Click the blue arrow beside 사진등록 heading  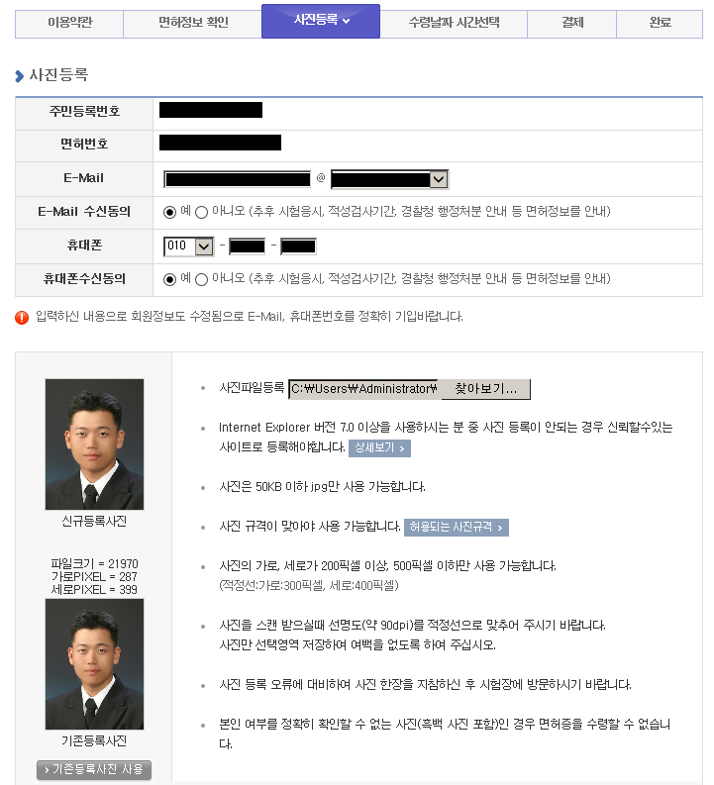[x=20, y=76]
